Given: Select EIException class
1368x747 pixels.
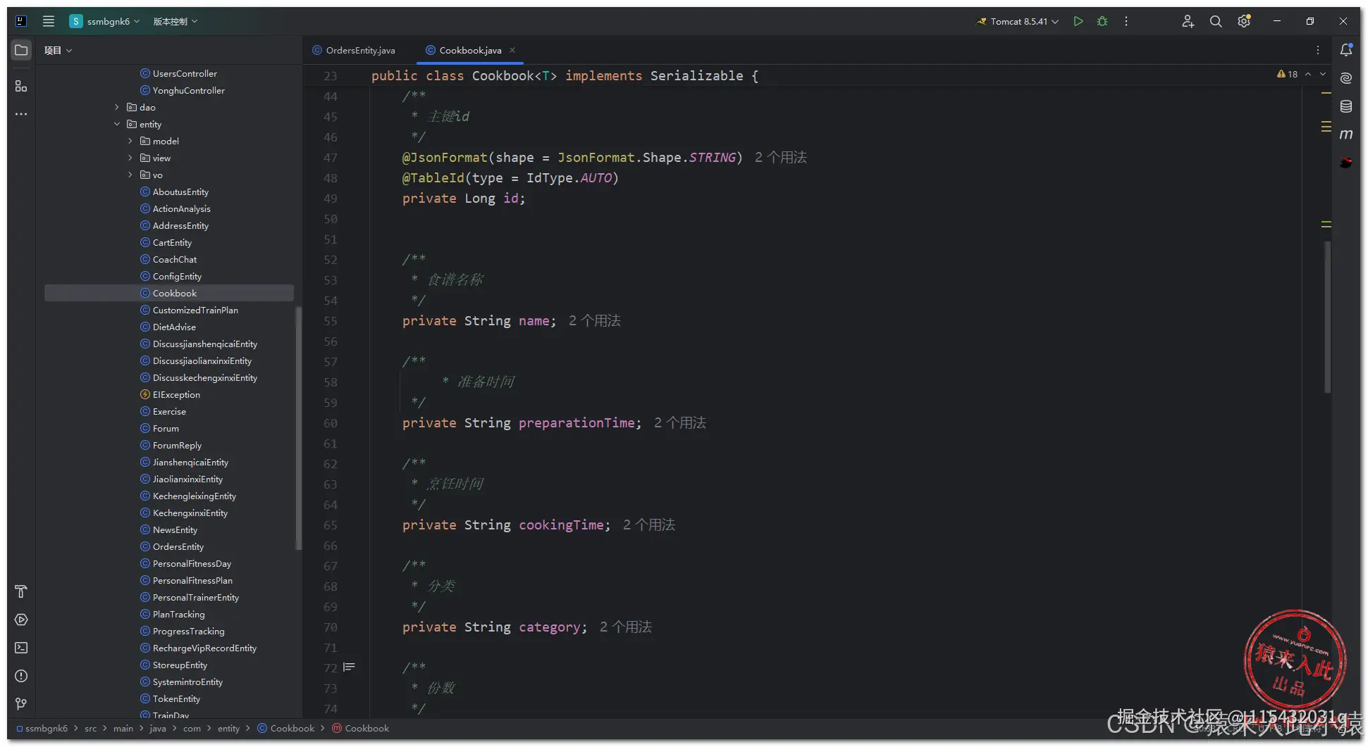Looking at the screenshot, I should pyautogui.click(x=176, y=394).
